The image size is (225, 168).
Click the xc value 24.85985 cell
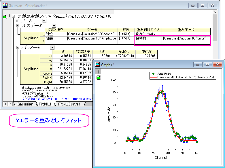tap(63, 60)
